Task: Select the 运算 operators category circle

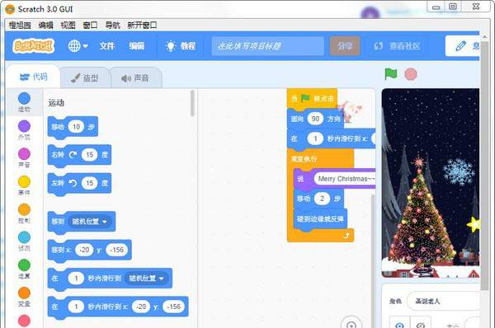Action: [x=24, y=265]
